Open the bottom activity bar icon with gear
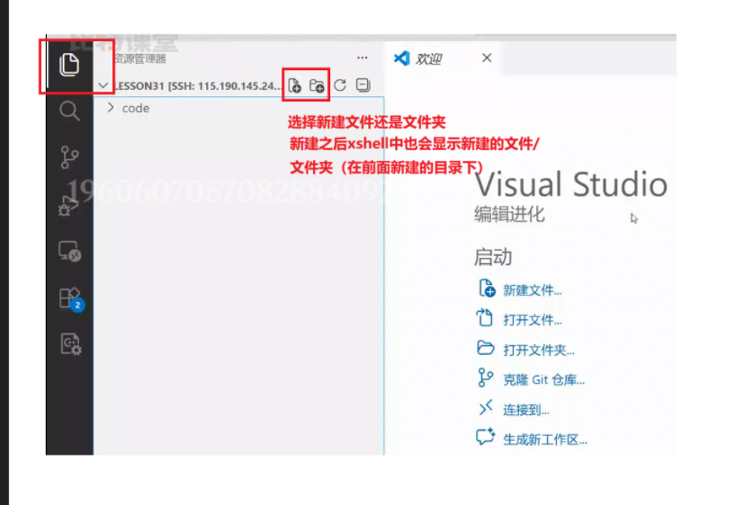744x505 pixels. (x=71, y=344)
